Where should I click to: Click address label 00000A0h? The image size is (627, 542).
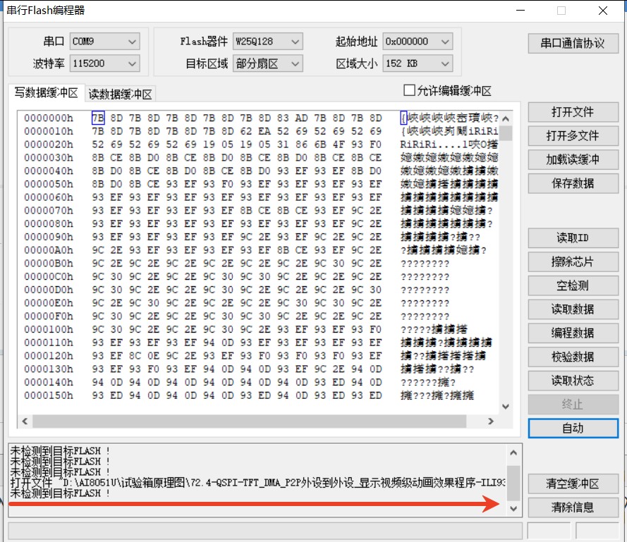coord(49,250)
